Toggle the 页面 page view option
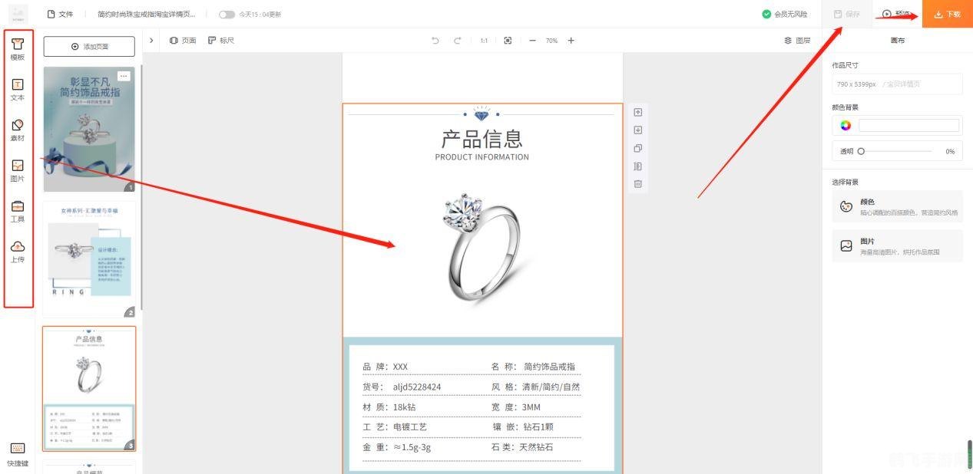Screen dimensions: 973x474 coord(184,40)
